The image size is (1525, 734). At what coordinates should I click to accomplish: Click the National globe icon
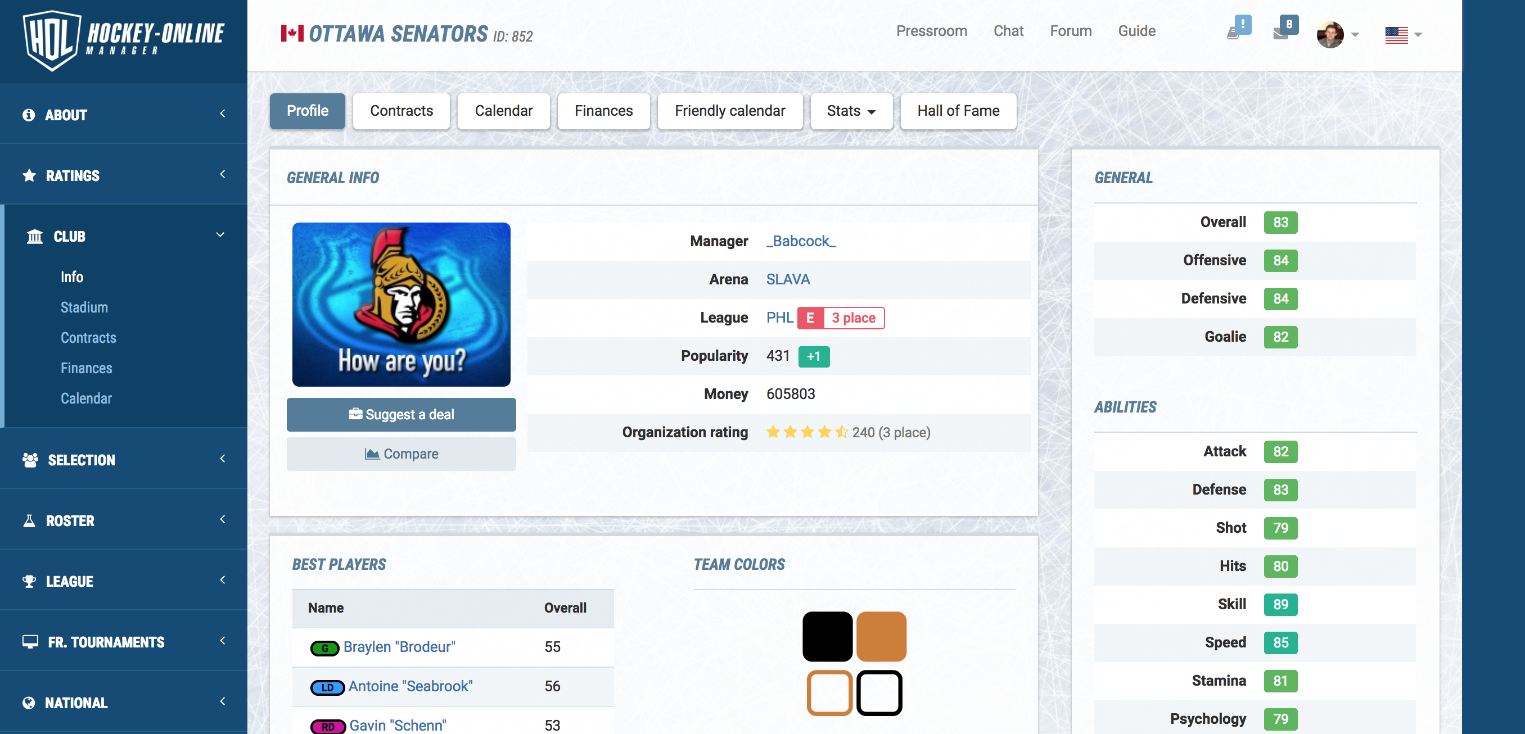pyautogui.click(x=29, y=703)
